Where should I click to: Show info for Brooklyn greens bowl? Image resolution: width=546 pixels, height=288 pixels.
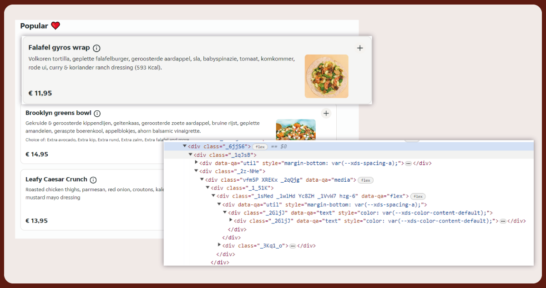97,114
